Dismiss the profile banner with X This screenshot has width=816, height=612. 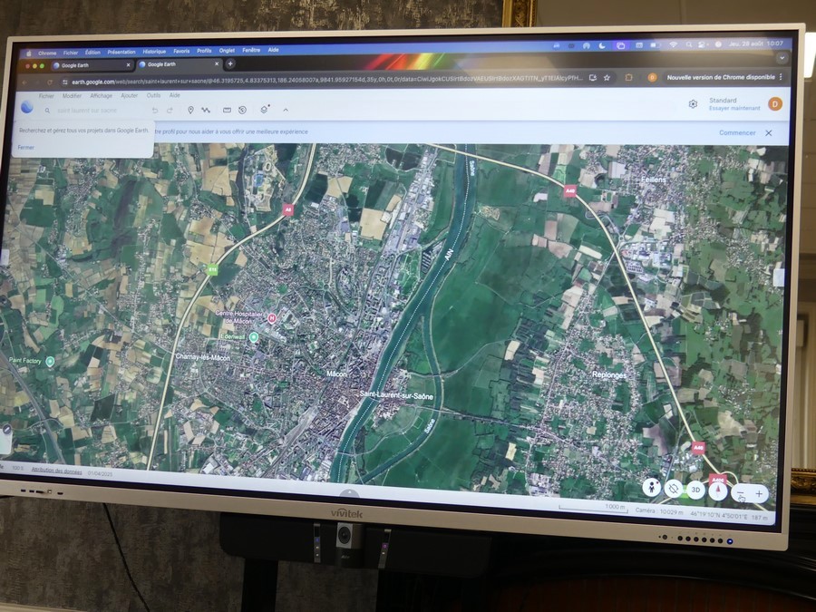769,133
